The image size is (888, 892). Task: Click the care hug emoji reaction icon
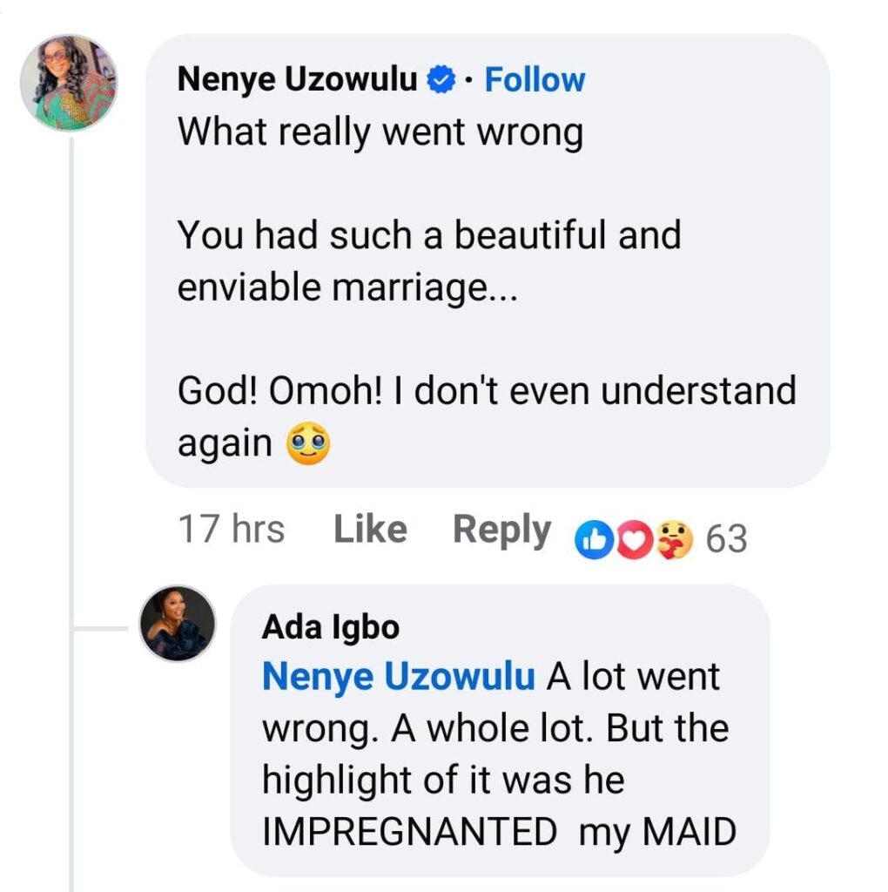tap(676, 539)
